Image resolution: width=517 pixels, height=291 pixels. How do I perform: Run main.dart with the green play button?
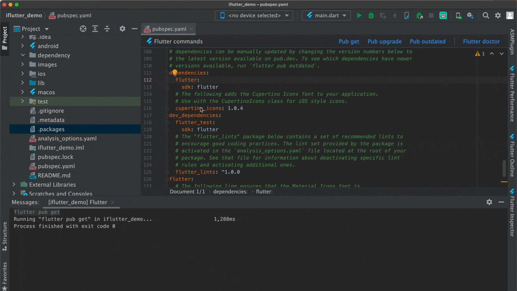(359, 15)
